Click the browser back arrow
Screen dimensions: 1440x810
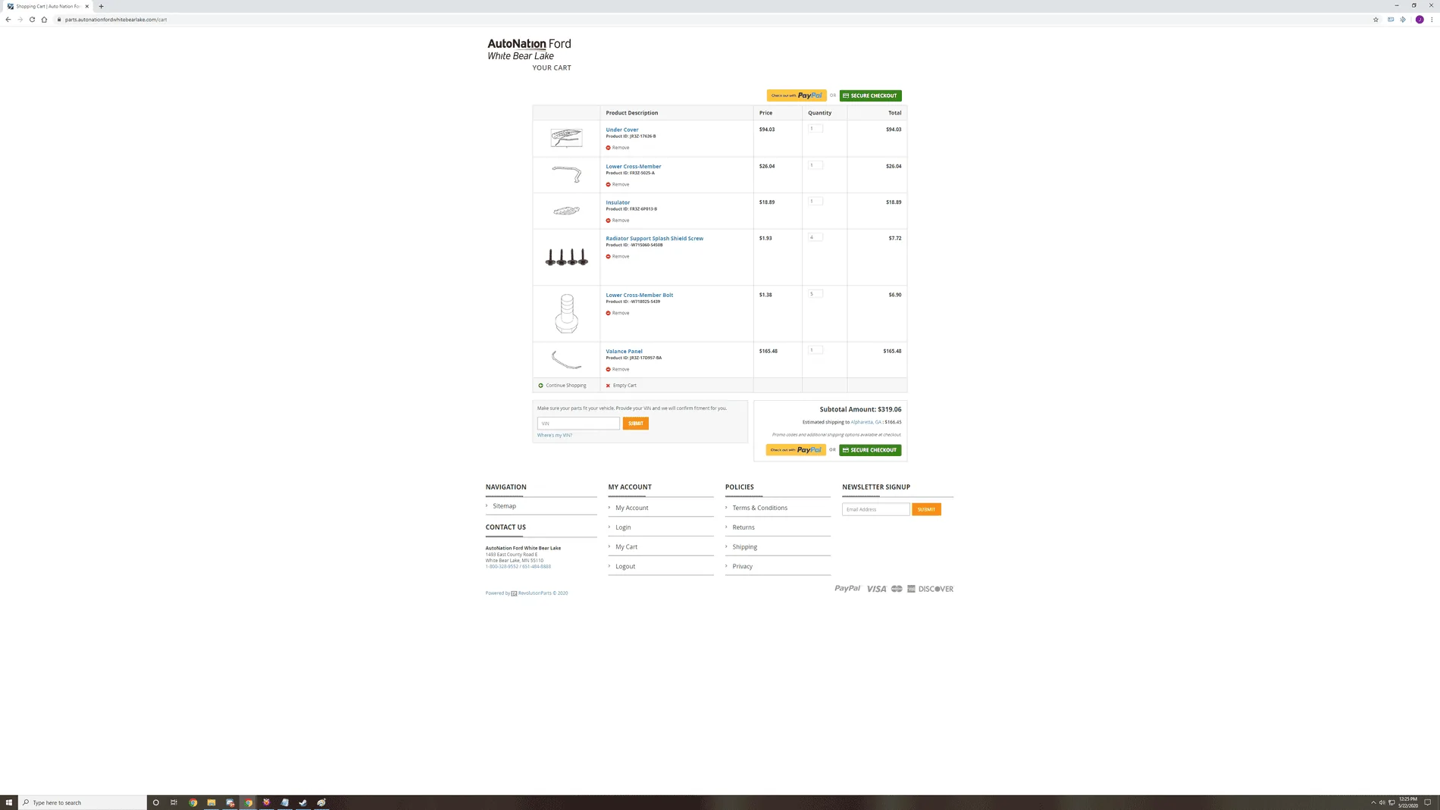point(8,20)
